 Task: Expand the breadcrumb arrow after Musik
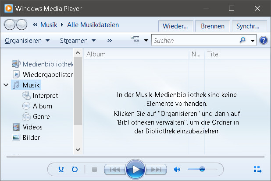[62, 25]
